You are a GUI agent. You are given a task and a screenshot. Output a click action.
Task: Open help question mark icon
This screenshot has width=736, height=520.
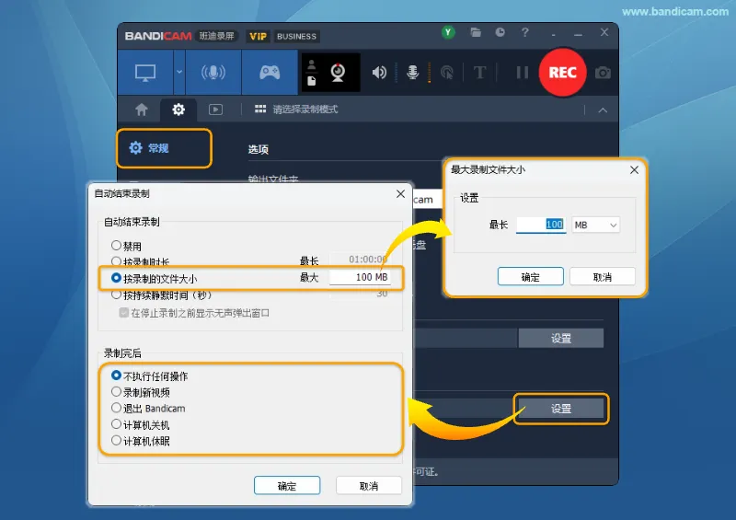(524, 32)
